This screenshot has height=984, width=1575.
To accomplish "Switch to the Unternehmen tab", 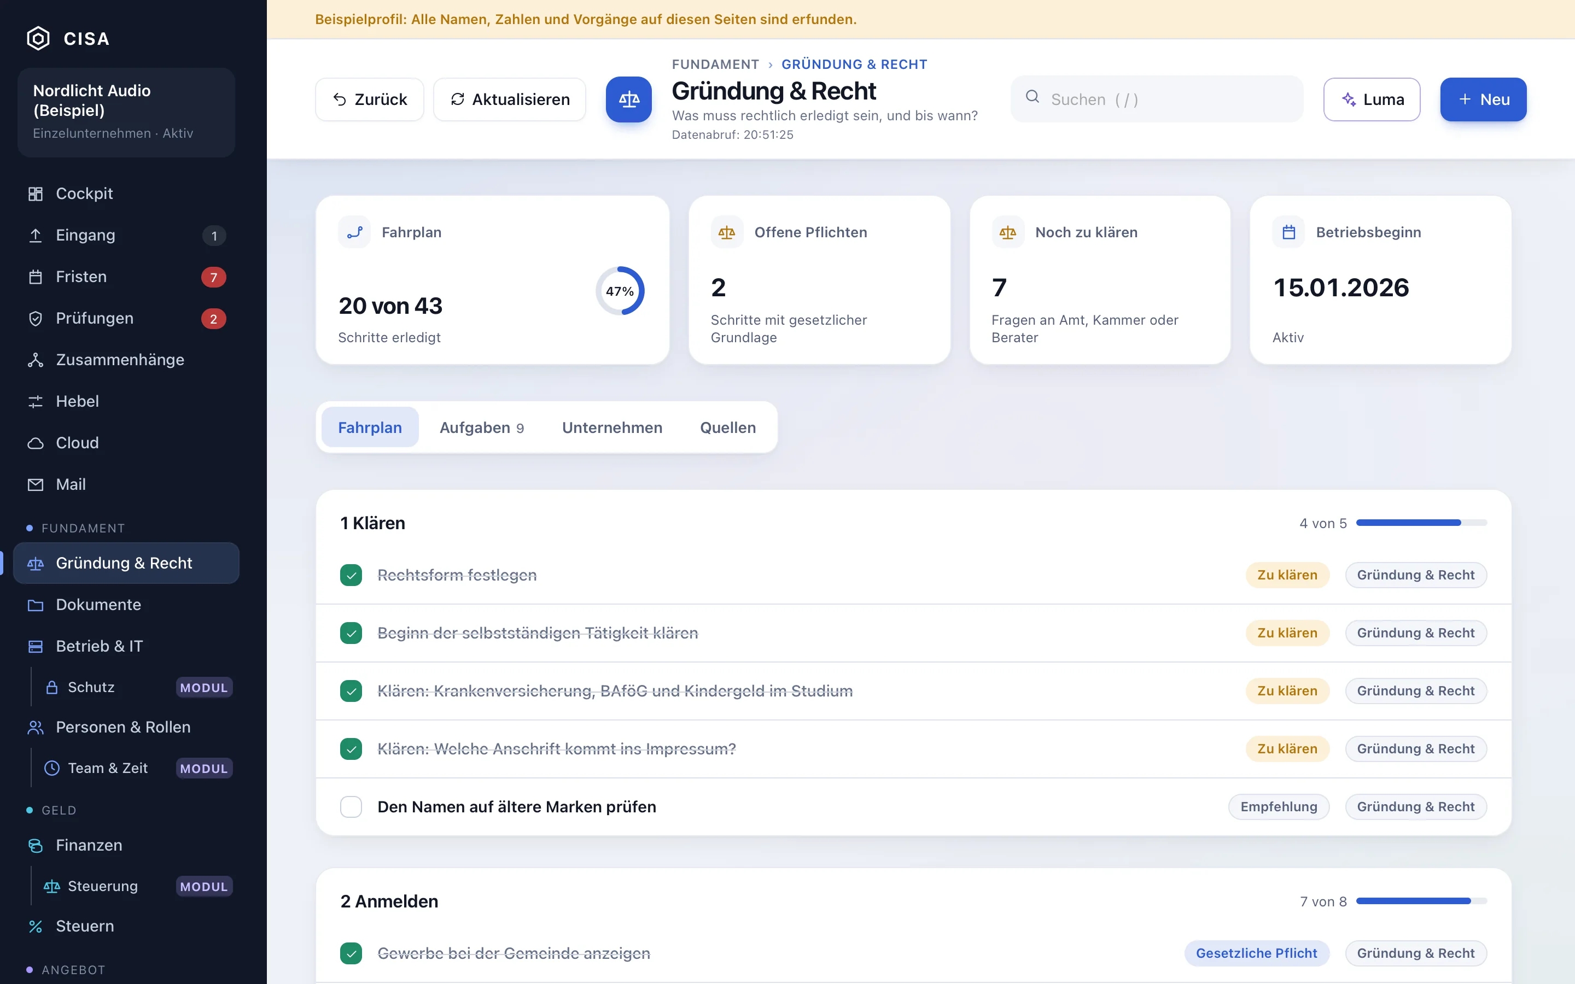I will pos(612,427).
